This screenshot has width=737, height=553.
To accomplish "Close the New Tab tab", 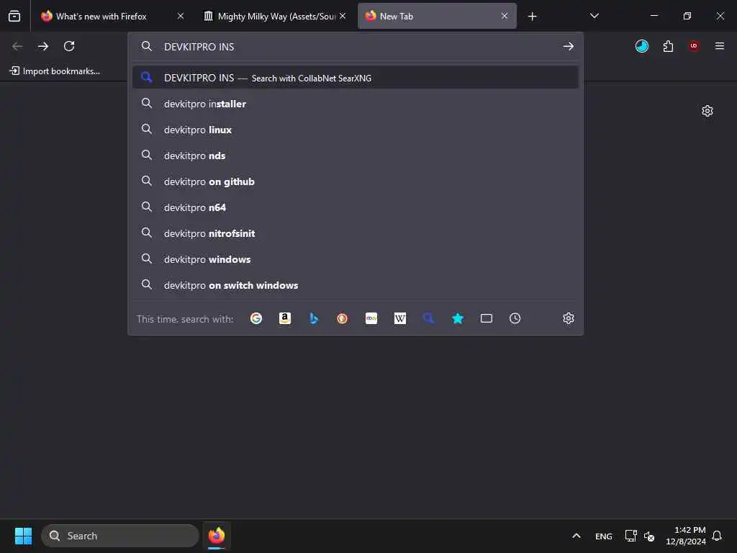I will click(505, 16).
